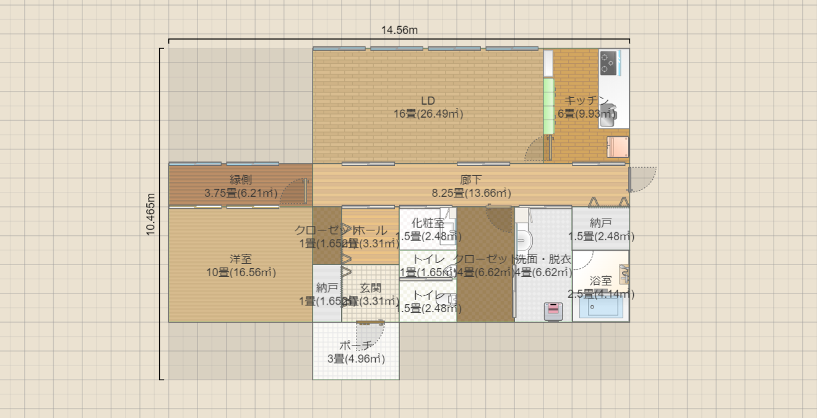Select the 納戸 1.5畳 label near corridor
Screen dimensions: 817x418
[601, 229]
